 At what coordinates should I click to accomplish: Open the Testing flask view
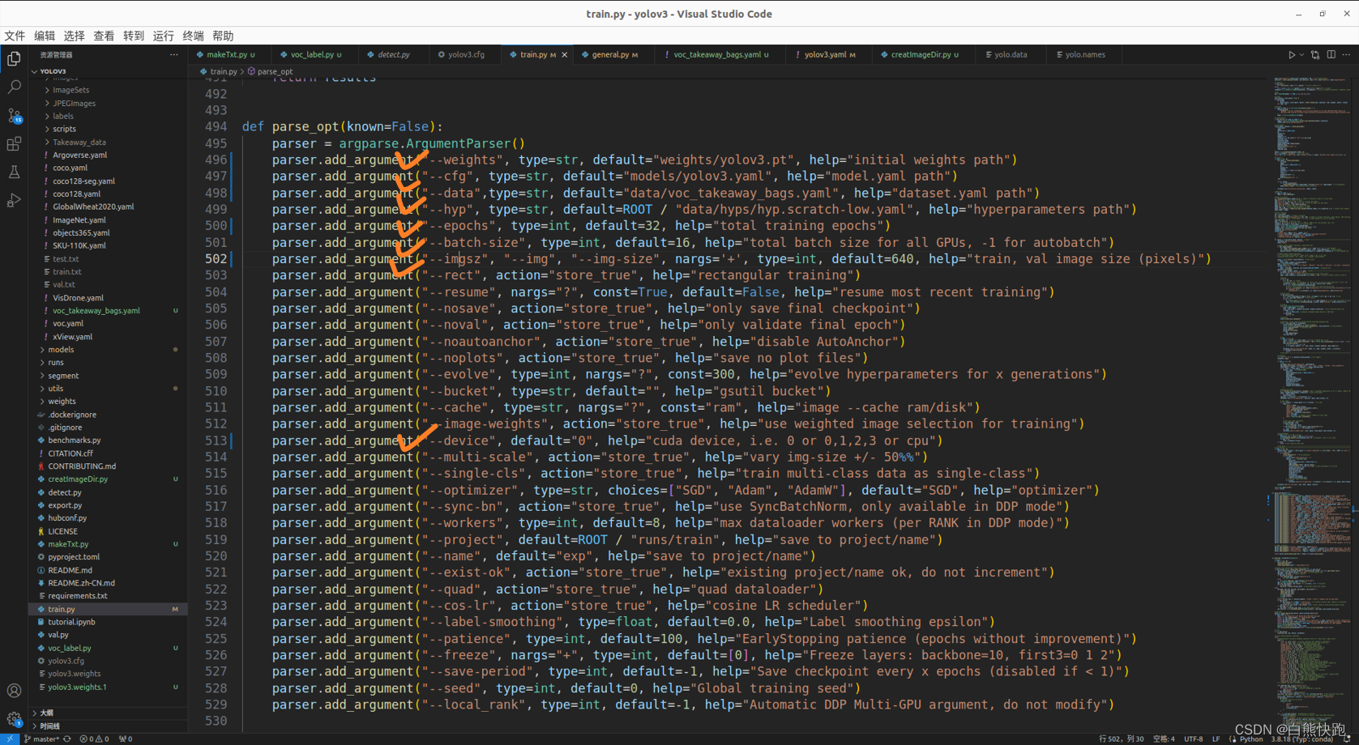point(14,172)
